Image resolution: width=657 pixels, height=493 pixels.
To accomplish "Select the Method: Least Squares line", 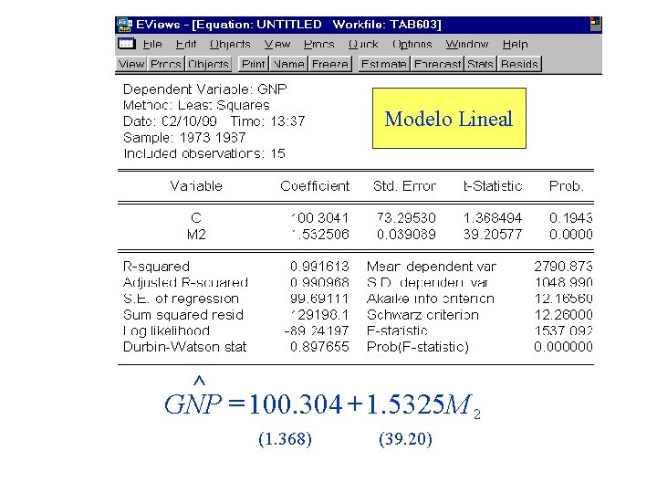I will pos(196,105).
